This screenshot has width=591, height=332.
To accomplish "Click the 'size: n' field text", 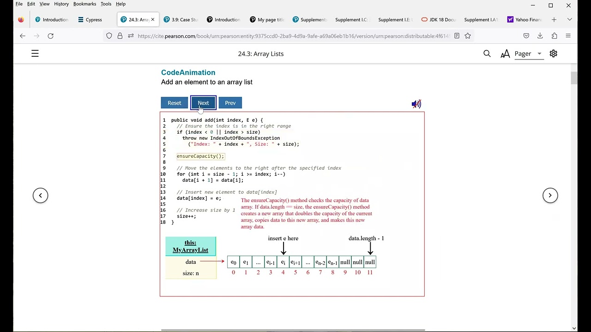I will point(191,273).
